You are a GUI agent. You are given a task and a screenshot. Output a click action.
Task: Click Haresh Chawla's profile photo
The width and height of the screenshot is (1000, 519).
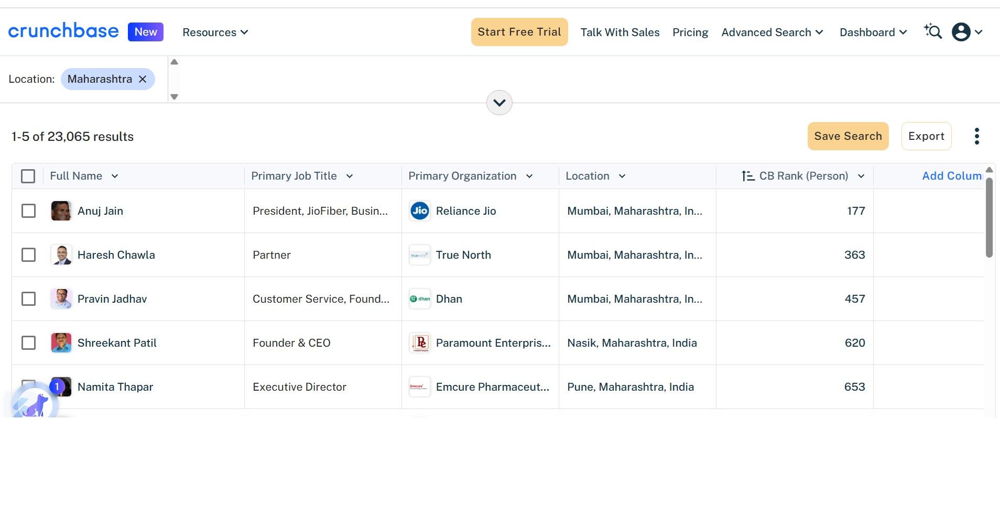61,255
